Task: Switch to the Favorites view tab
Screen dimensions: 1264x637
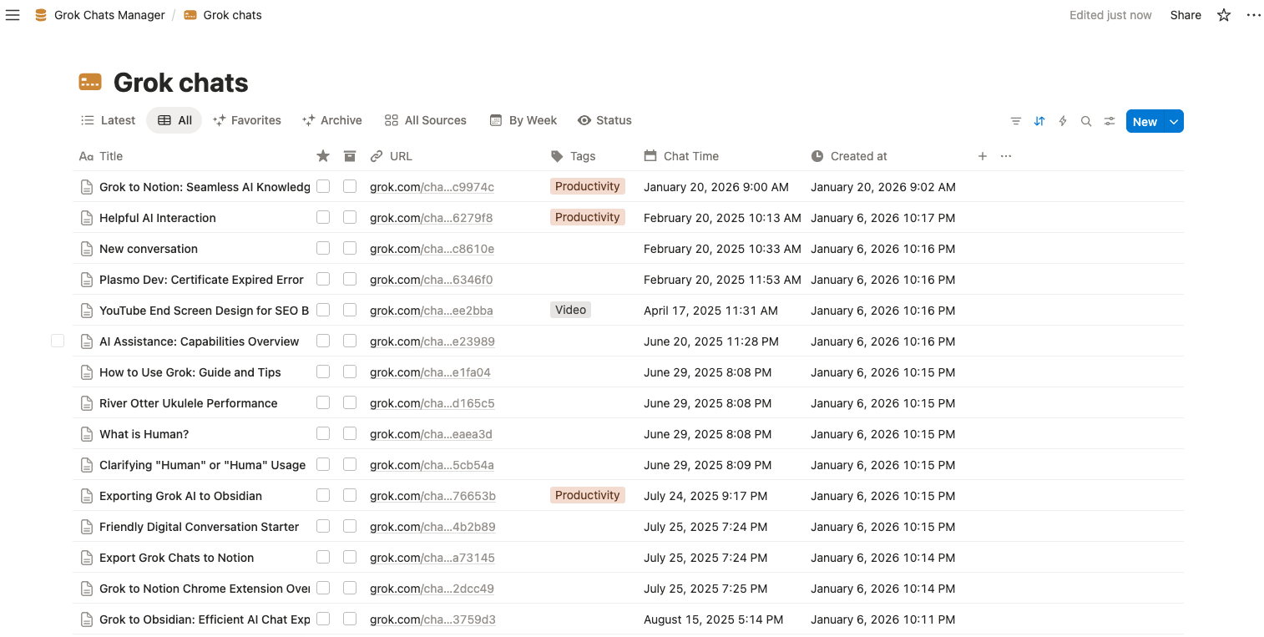Action: pyautogui.click(x=247, y=120)
